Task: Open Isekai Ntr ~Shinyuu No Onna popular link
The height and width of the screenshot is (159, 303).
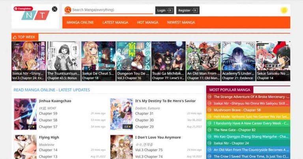Action: pyautogui.click(x=251, y=103)
